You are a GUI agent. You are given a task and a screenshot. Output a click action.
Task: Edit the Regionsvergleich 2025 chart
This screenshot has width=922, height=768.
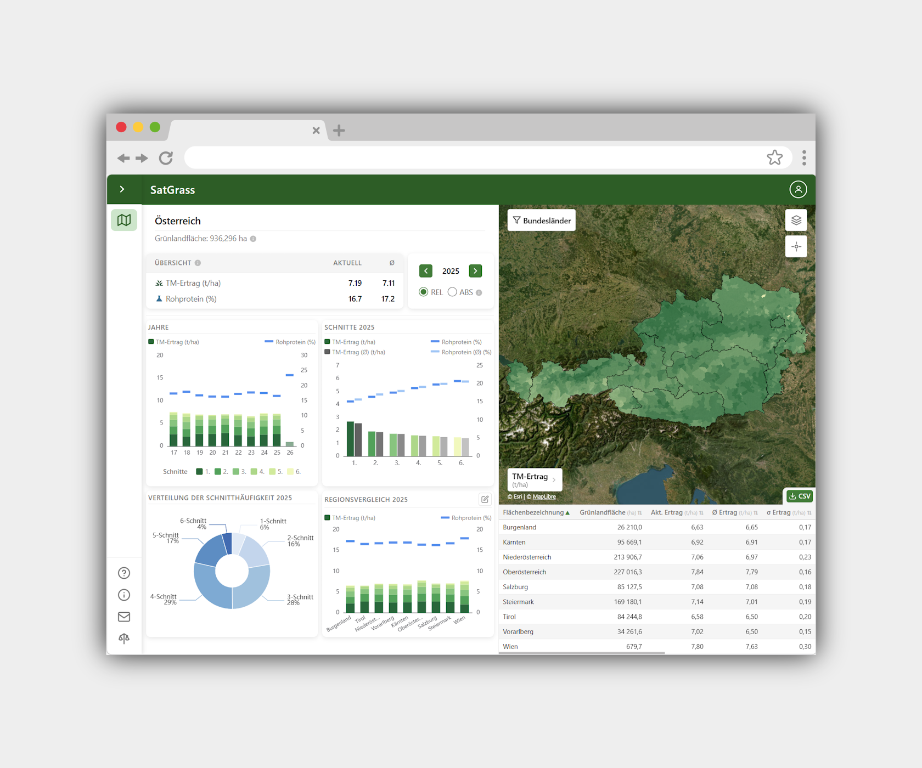[485, 499]
